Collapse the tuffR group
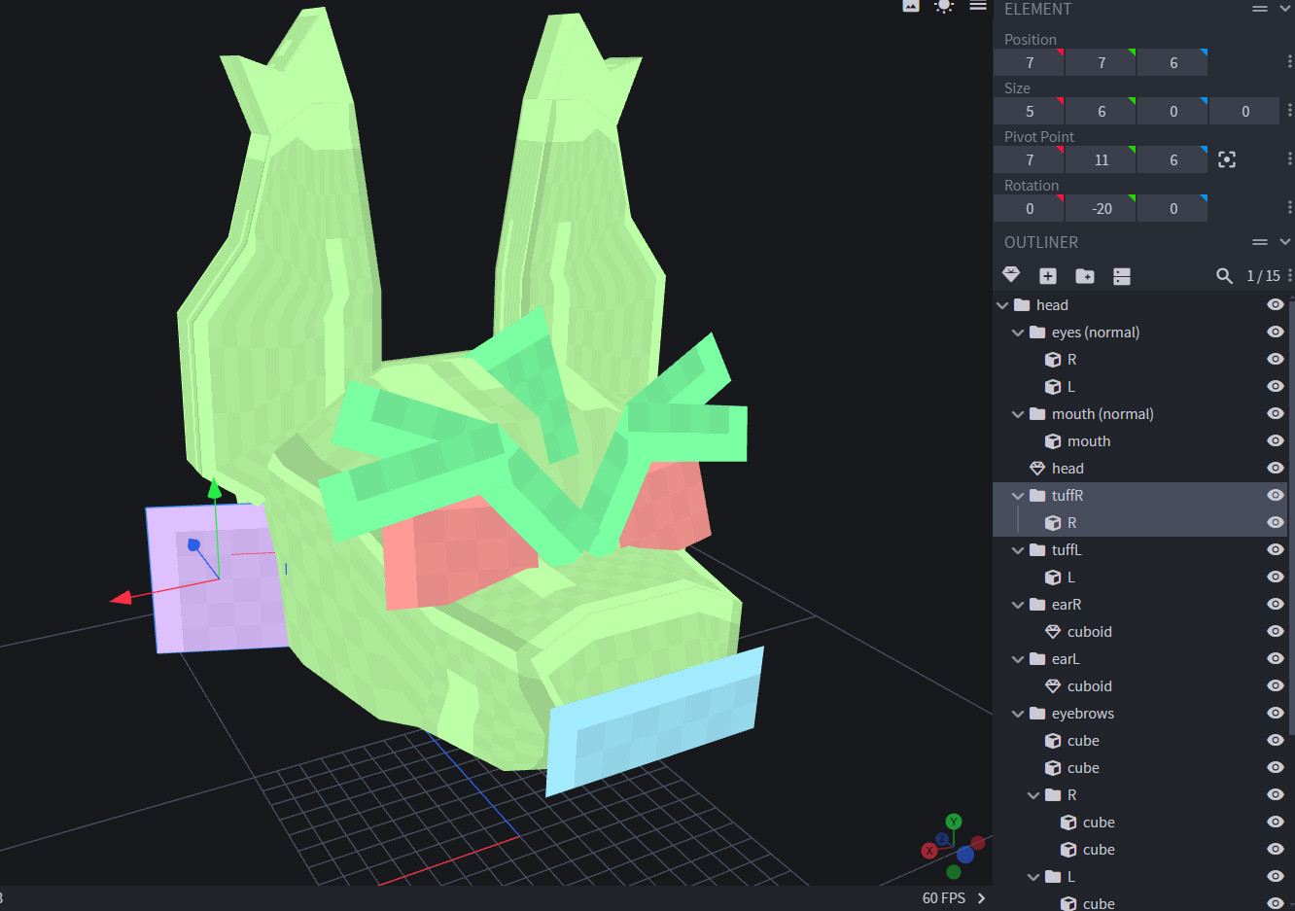The height and width of the screenshot is (911, 1295). tap(1018, 496)
